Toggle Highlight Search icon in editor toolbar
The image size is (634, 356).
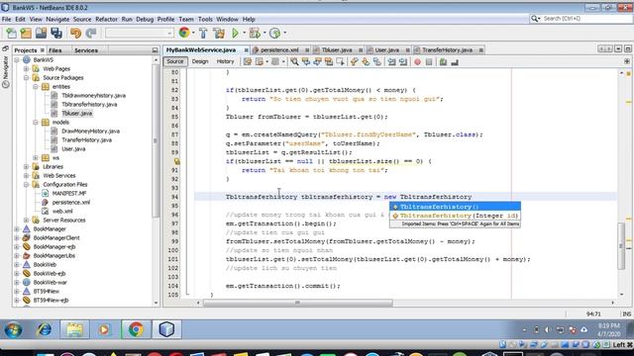[329, 61]
